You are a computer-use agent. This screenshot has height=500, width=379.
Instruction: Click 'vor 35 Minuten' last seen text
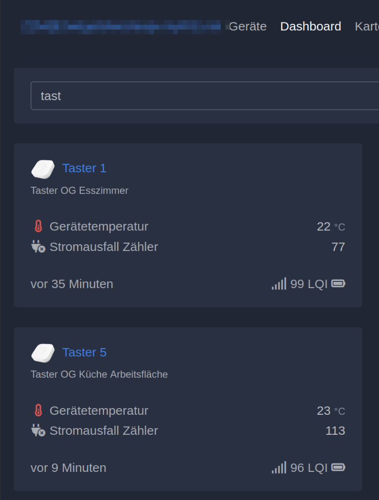(x=72, y=284)
